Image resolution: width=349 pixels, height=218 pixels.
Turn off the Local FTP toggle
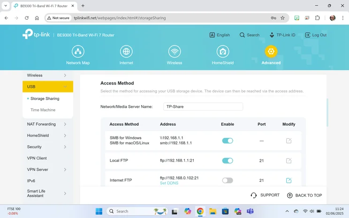tap(228, 161)
